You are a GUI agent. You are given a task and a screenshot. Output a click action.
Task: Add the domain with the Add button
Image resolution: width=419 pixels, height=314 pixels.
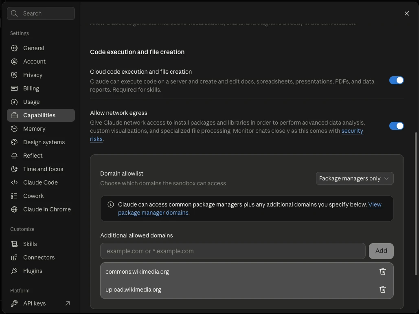(x=381, y=251)
